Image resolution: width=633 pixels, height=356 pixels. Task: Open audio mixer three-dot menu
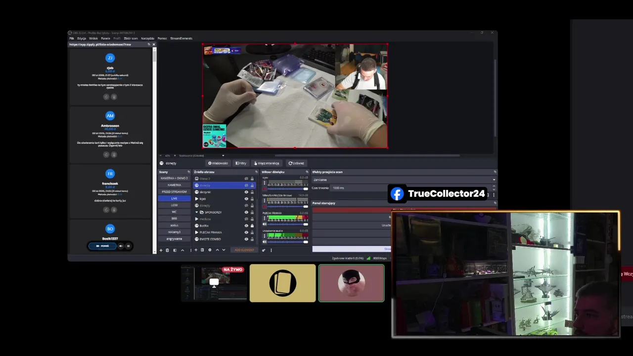271,250
